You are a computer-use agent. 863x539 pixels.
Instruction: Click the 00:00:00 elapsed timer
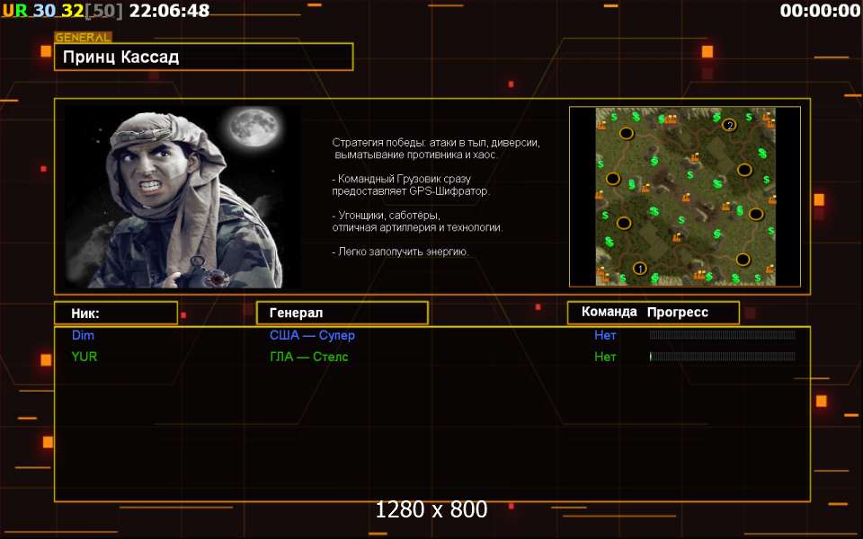point(820,11)
